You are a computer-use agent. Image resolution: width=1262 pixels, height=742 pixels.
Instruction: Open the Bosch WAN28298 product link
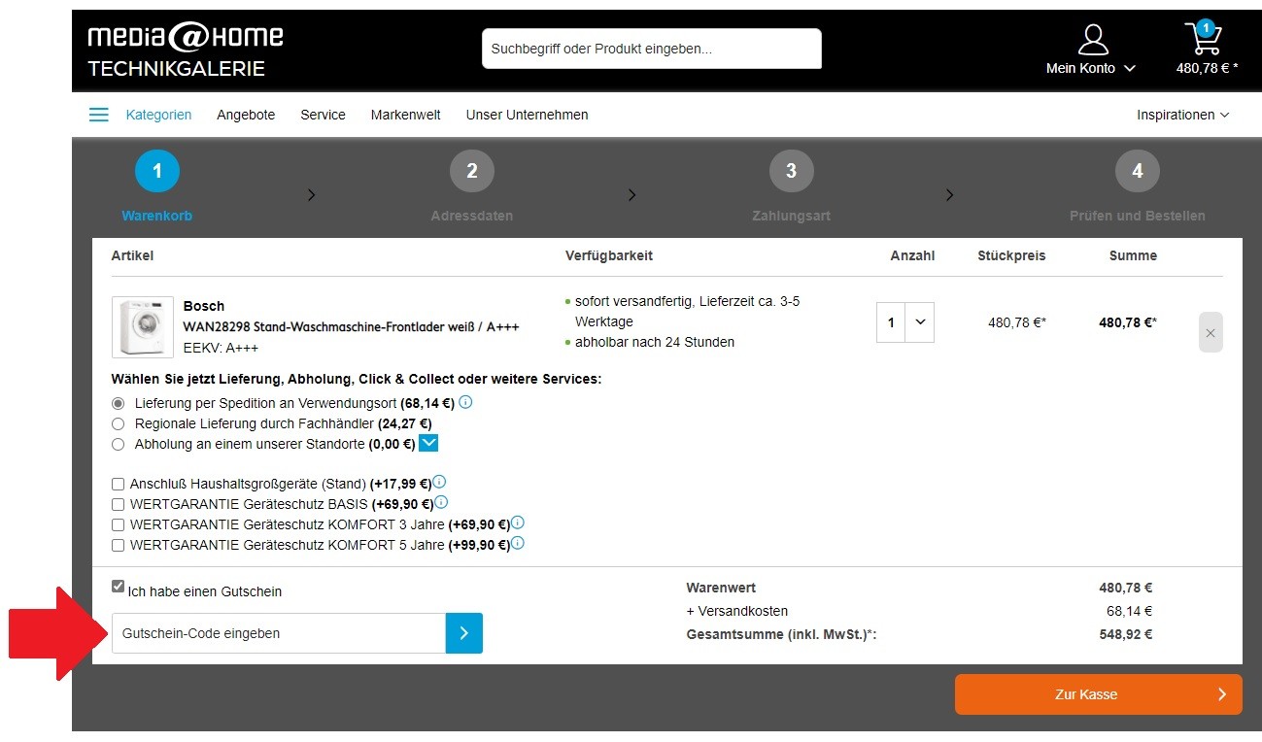tap(351, 327)
